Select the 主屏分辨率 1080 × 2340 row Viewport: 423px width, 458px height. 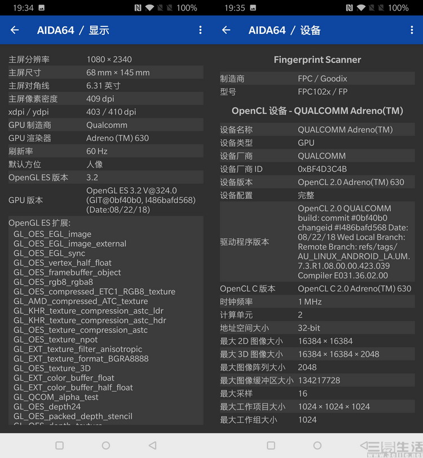pyautogui.click(x=105, y=60)
